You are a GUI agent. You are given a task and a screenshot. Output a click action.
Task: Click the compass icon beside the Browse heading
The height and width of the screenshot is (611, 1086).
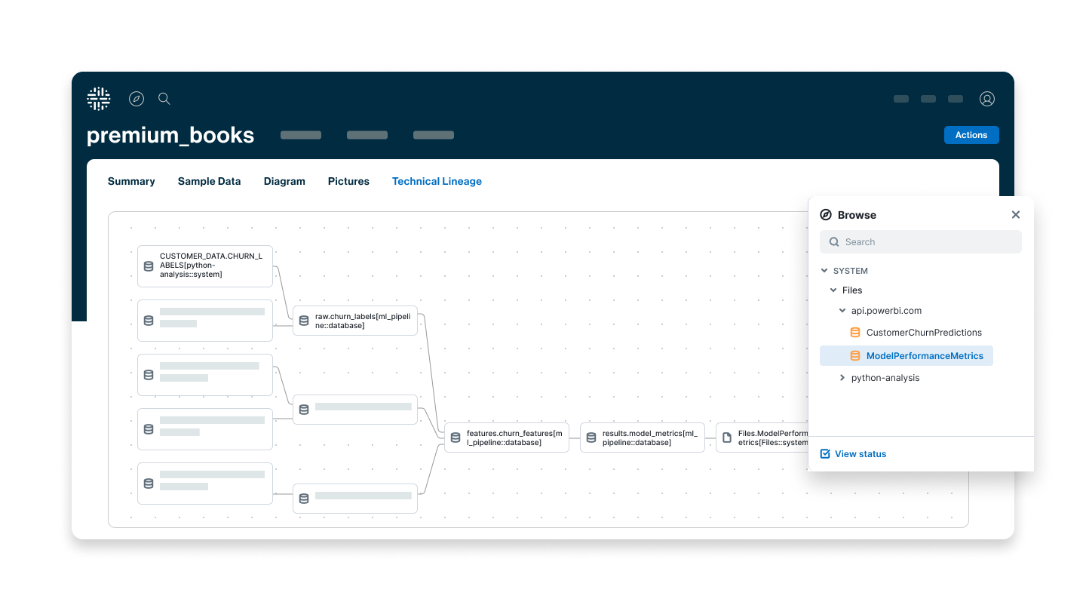(826, 215)
